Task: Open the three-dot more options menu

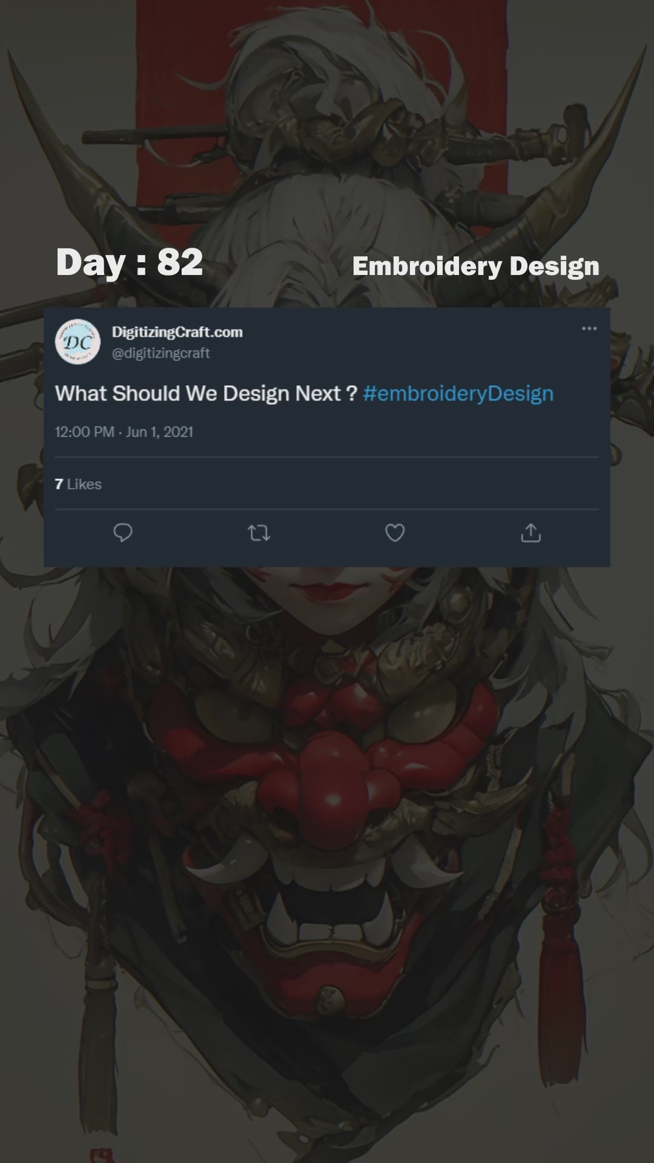Action: 589,329
